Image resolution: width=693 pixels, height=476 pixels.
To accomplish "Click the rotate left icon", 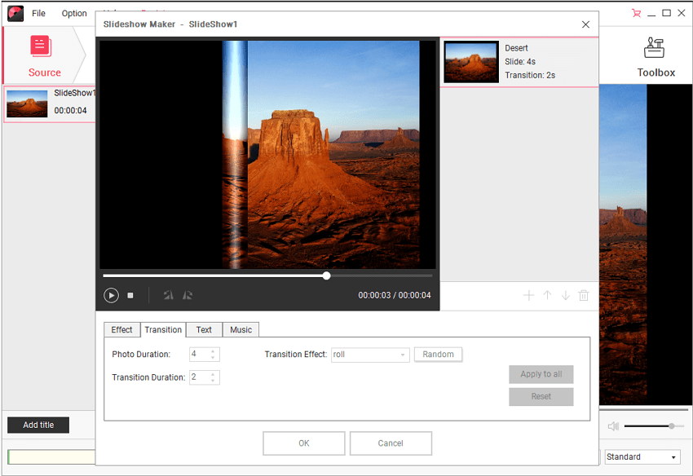I will click(168, 295).
